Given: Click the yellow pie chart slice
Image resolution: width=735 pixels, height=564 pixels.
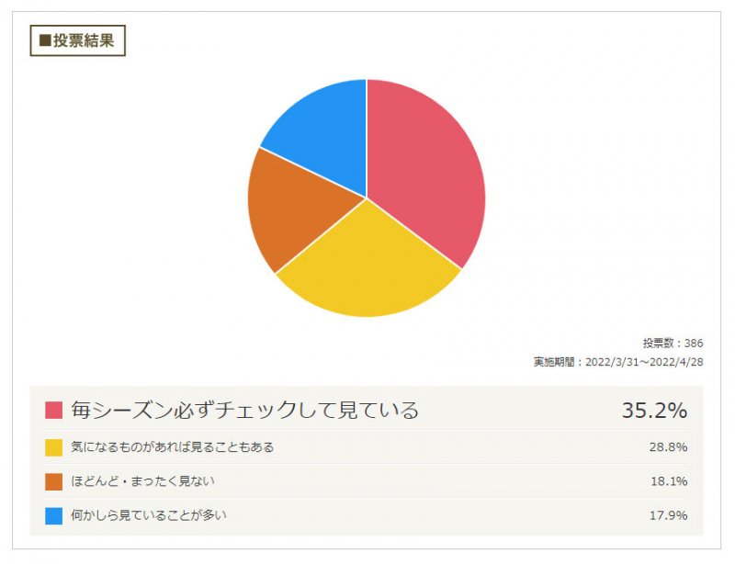Looking at the screenshot, I should coord(368,267).
